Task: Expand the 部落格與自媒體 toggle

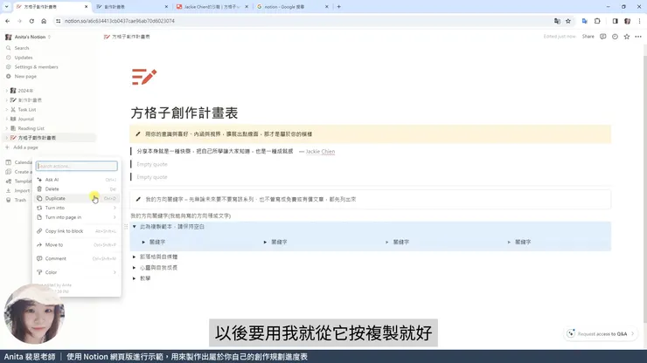Action: (134, 257)
